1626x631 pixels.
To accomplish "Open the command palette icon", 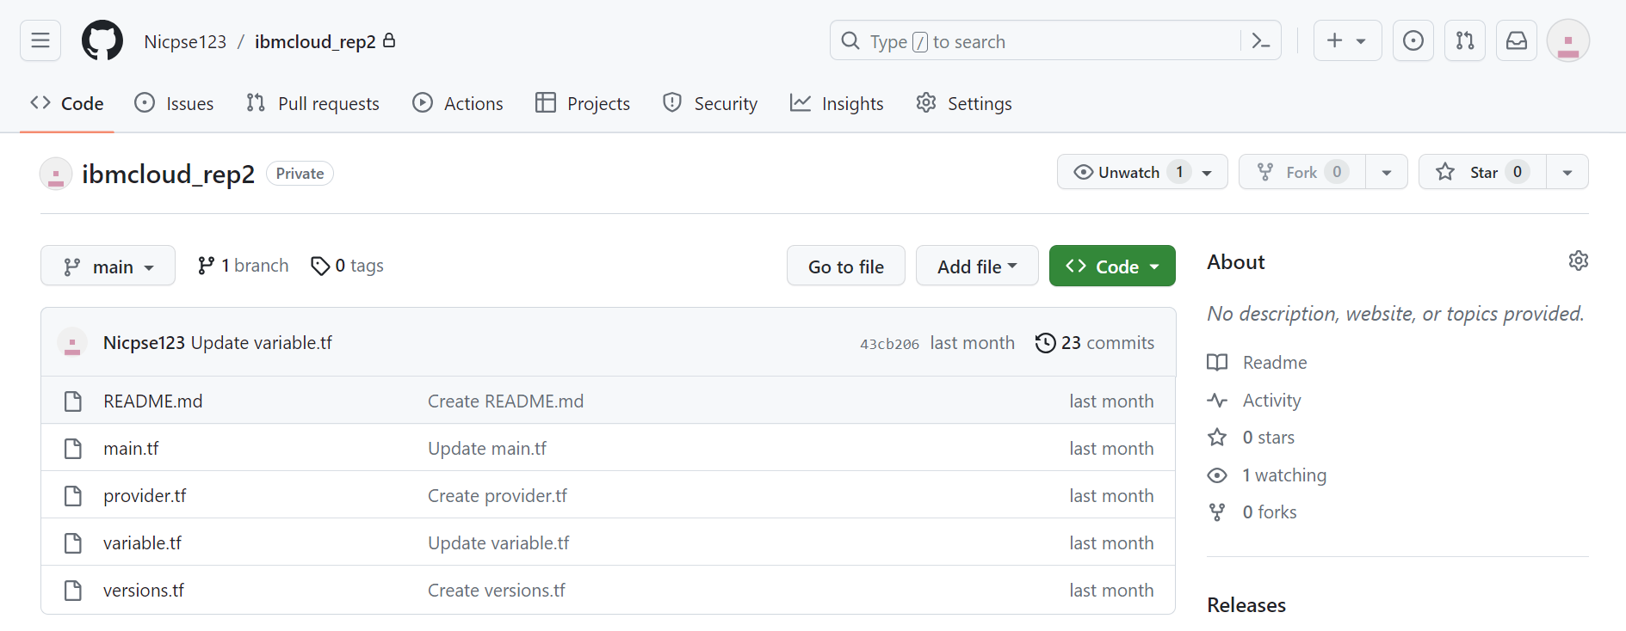I will click(1260, 40).
